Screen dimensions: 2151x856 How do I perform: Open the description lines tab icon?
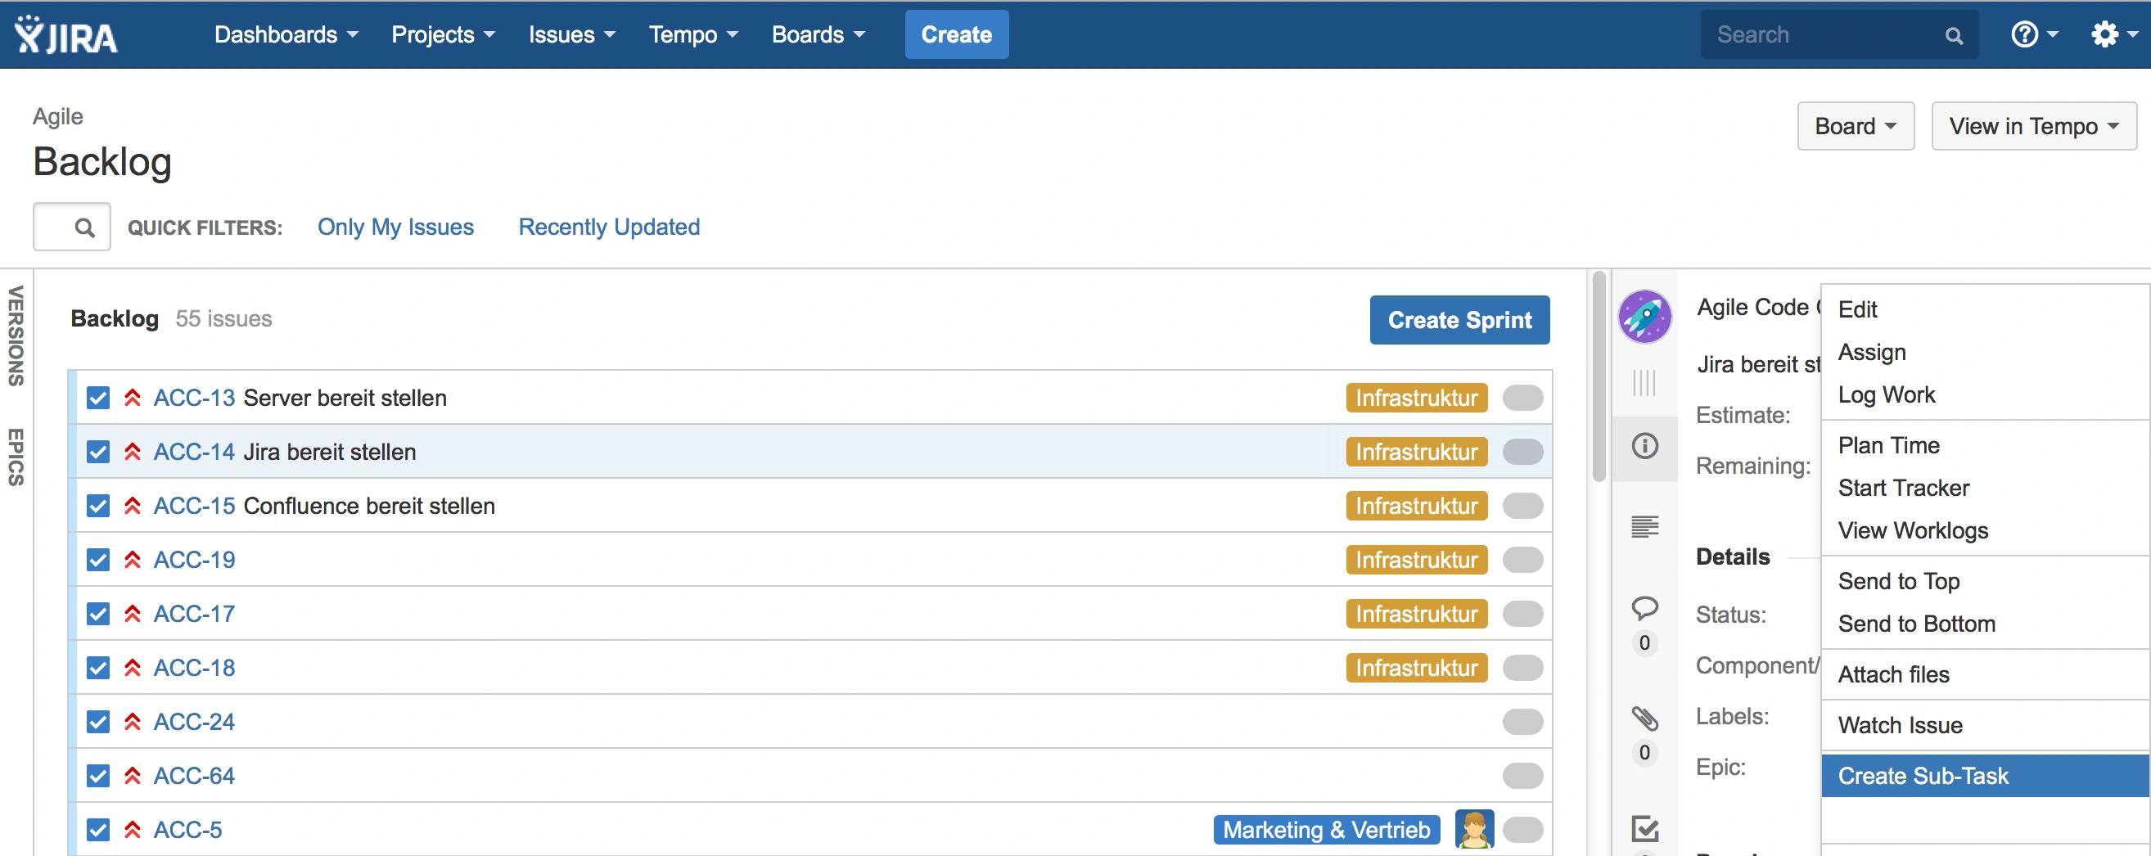click(1645, 526)
